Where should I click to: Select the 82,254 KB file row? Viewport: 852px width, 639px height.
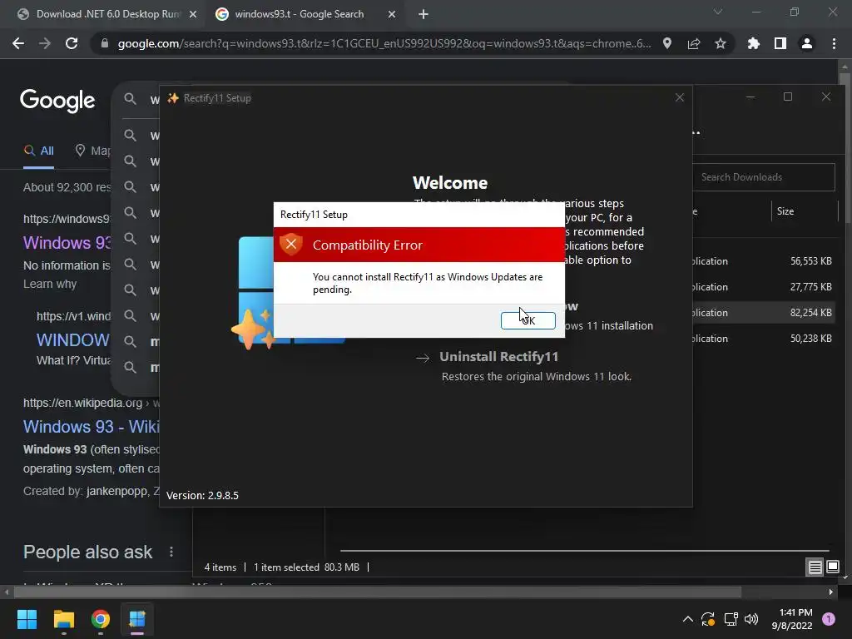pos(764,313)
